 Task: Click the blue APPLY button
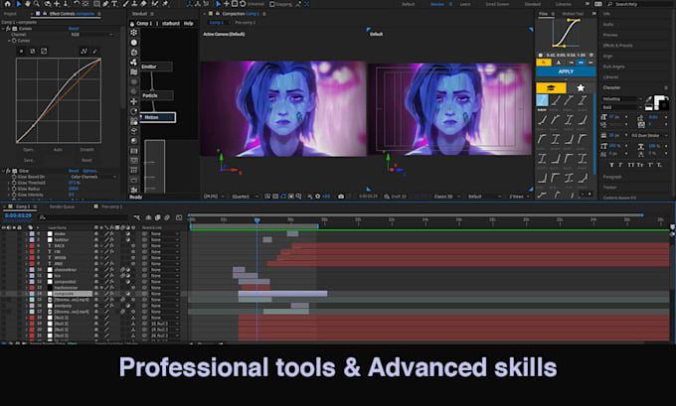click(566, 71)
